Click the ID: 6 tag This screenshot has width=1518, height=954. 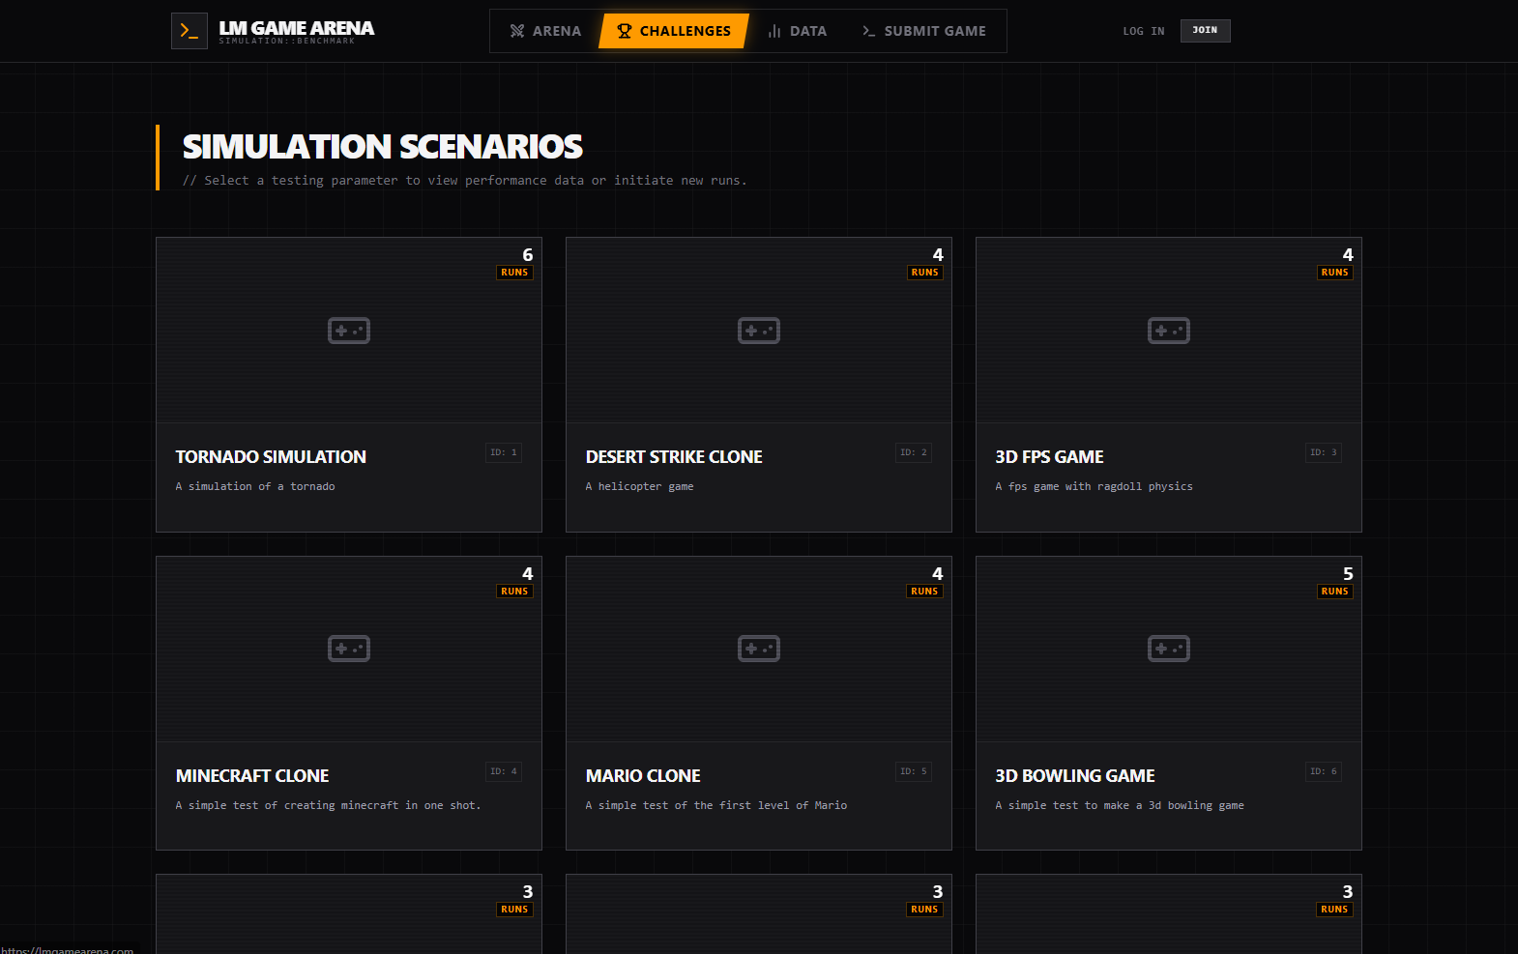tap(1324, 771)
